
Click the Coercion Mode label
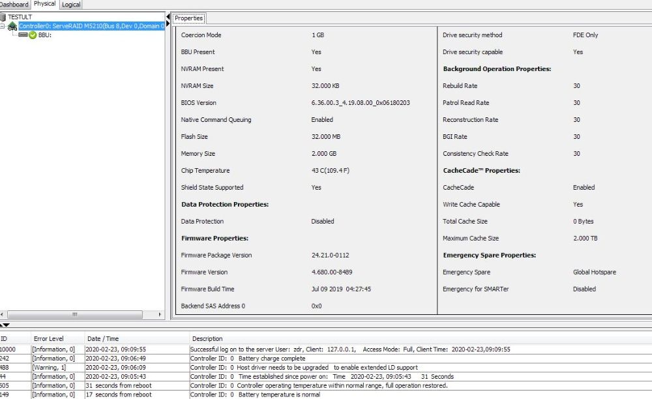click(201, 35)
